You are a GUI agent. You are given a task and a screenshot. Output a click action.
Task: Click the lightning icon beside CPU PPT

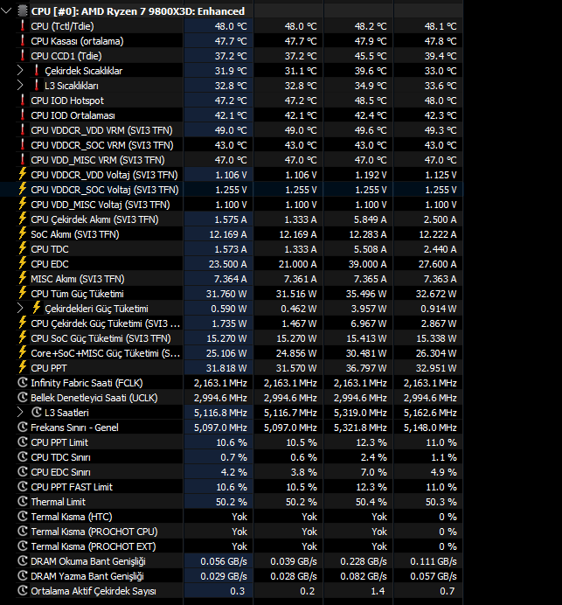(23, 368)
